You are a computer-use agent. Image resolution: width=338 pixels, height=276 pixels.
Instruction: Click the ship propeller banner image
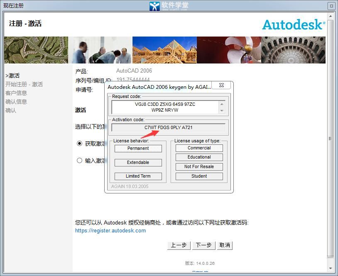pos(229,50)
